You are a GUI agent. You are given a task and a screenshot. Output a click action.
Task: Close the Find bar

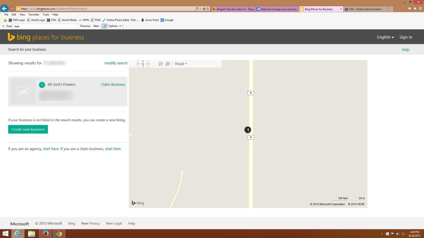point(3,26)
